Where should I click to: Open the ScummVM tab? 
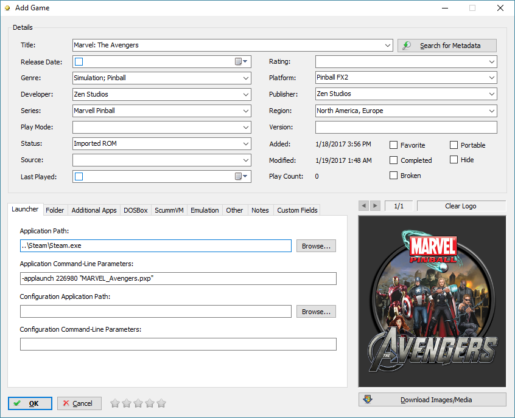tap(169, 210)
